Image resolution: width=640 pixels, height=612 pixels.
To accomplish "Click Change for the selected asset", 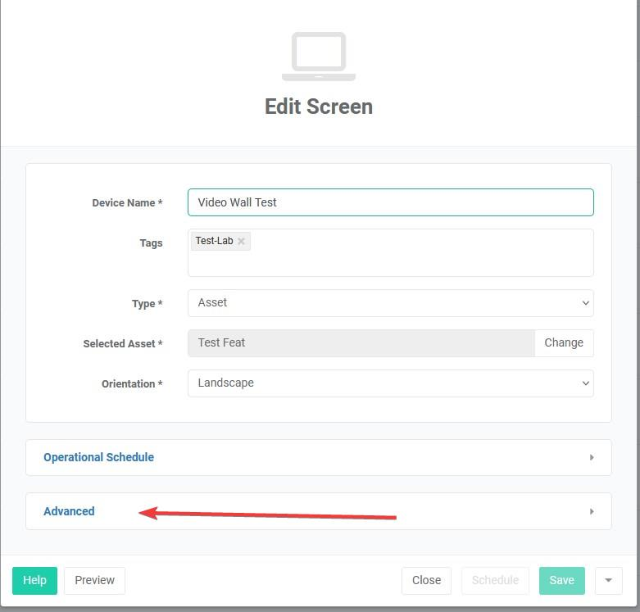I will click(x=564, y=342).
